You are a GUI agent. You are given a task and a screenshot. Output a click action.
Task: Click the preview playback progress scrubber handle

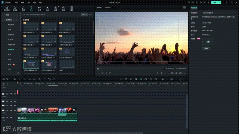(x=98, y=69)
